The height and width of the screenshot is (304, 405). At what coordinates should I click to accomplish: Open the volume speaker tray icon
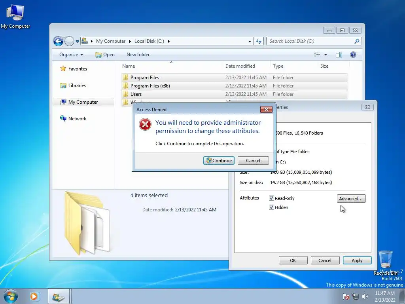tap(365, 296)
